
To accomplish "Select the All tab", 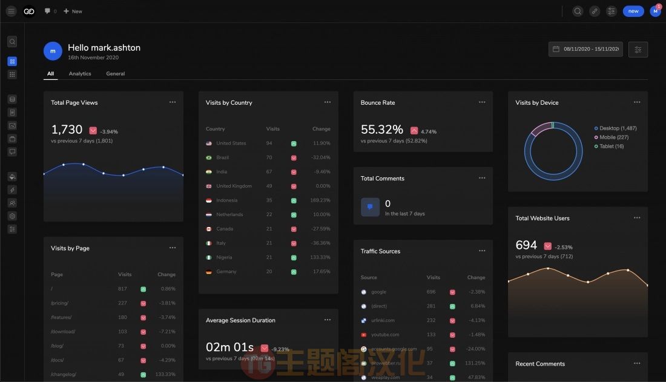I will [x=50, y=73].
